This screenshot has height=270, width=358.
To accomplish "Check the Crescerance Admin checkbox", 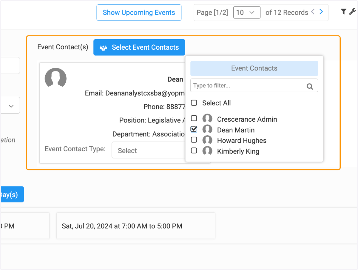I will (194, 118).
